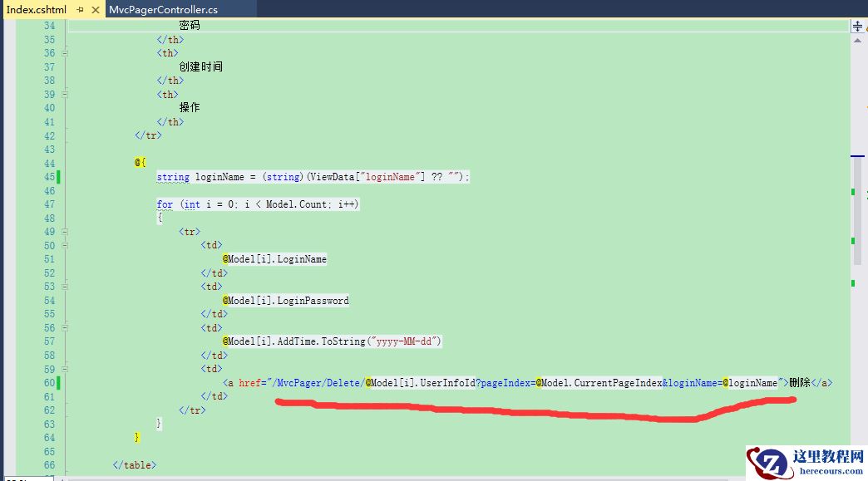Select the Index.cshtml tab
Screen dimensions: 868x481
click(x=37, y=9)
